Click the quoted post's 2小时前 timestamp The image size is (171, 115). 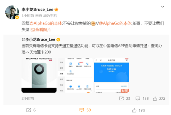click(28, 98)
